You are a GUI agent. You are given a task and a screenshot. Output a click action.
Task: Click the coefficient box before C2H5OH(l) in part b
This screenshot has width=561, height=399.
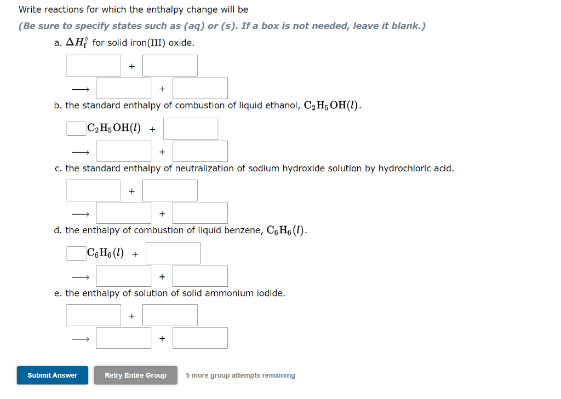pyautogui.click(x=75, y=128)
